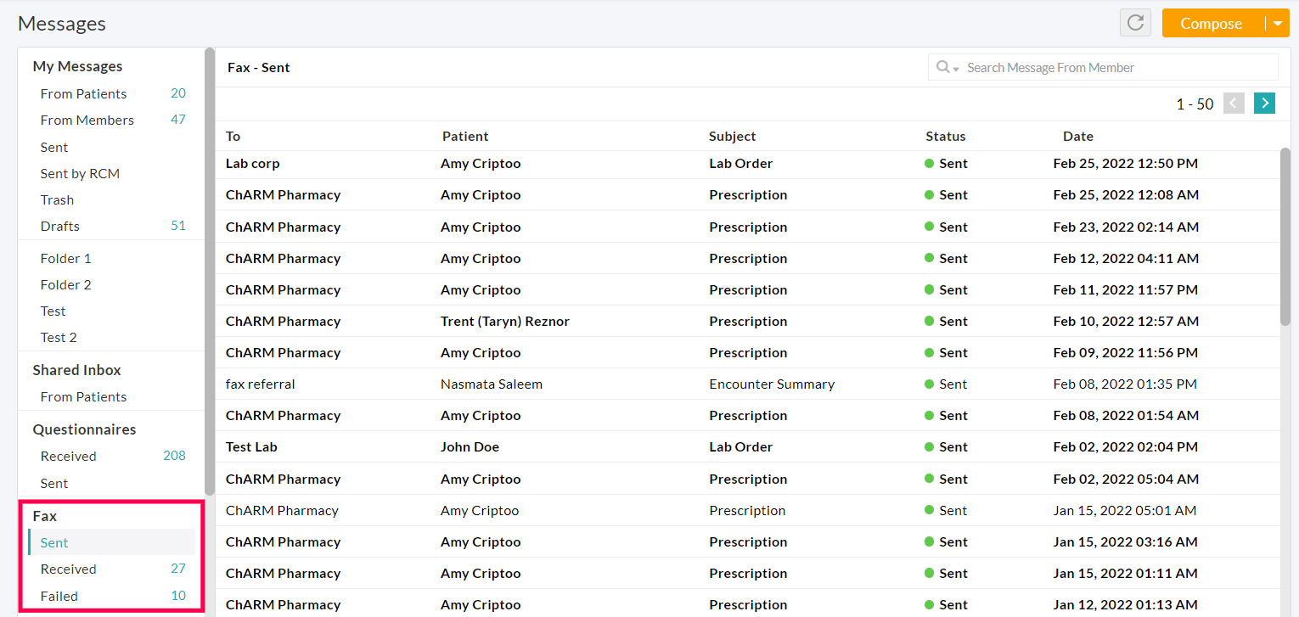
Task: Open the Drafts folder
Action: tap(59, 226)
